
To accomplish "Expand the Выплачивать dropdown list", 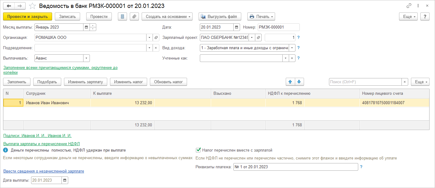I will [86, 58].
